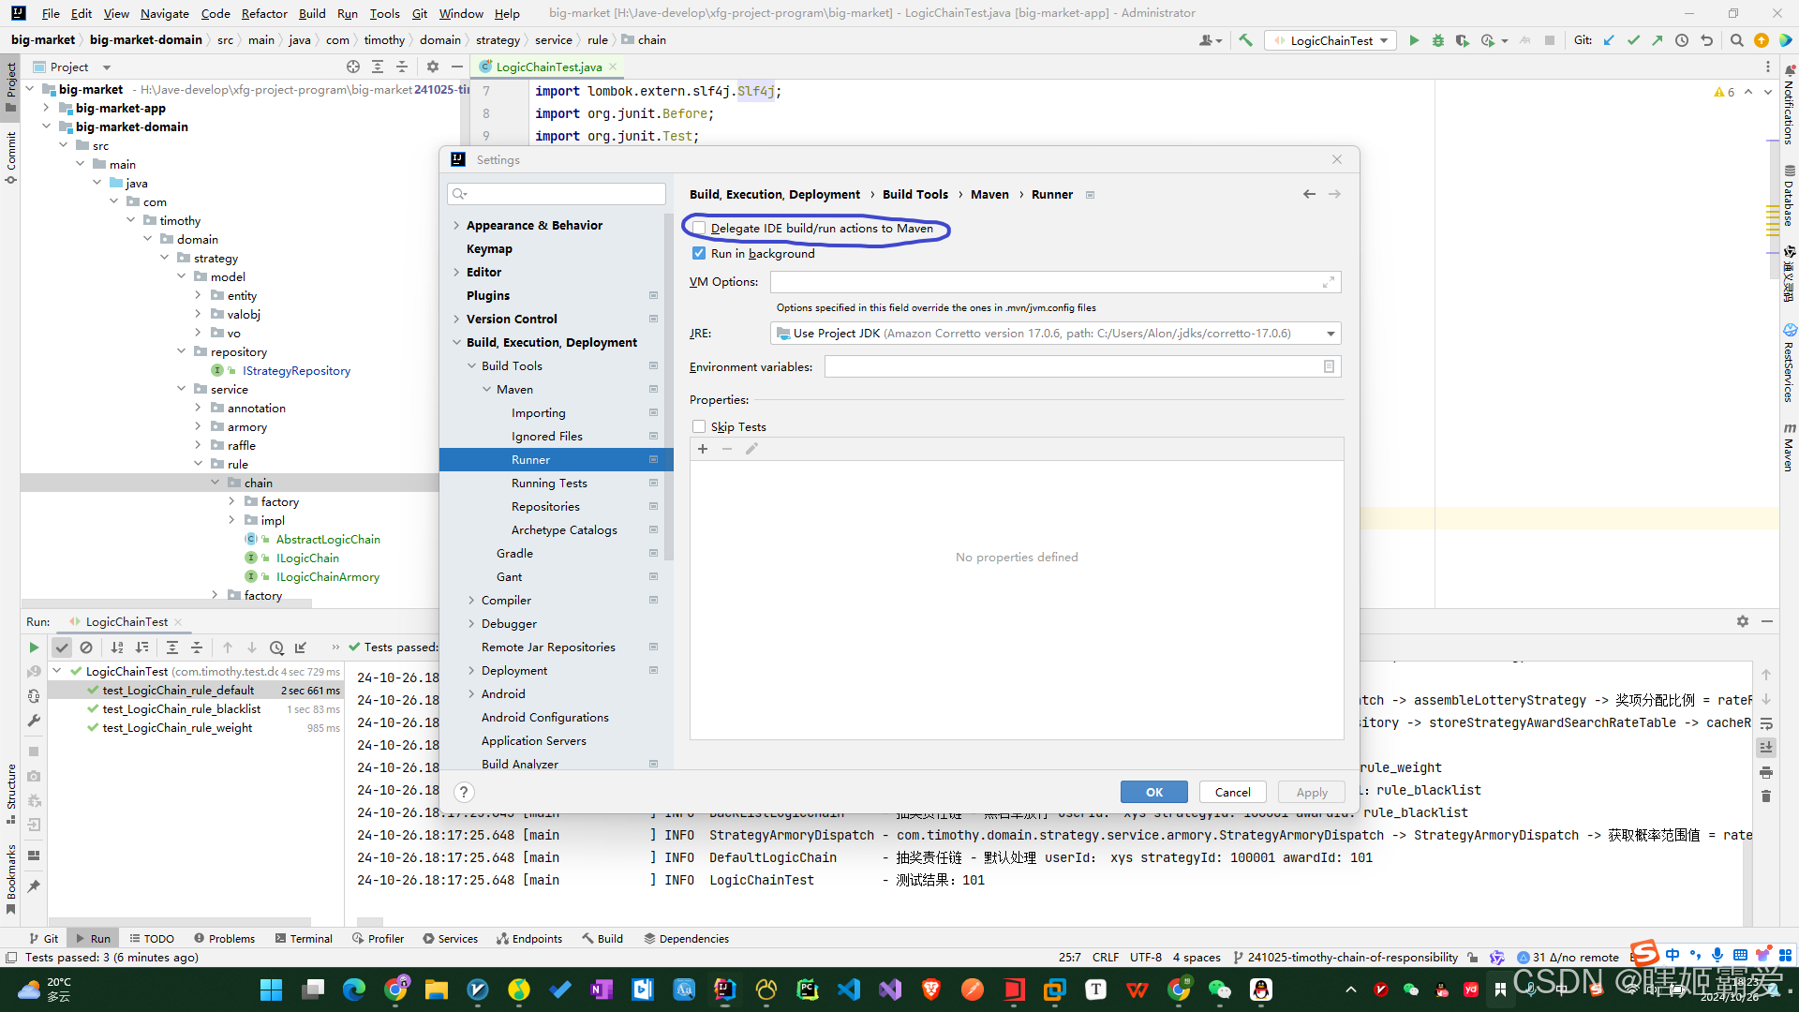Open the LogicChainTest run configuration dropdown
Viewport: 1799px width, 1012px height.
(x=1331, y=40)
